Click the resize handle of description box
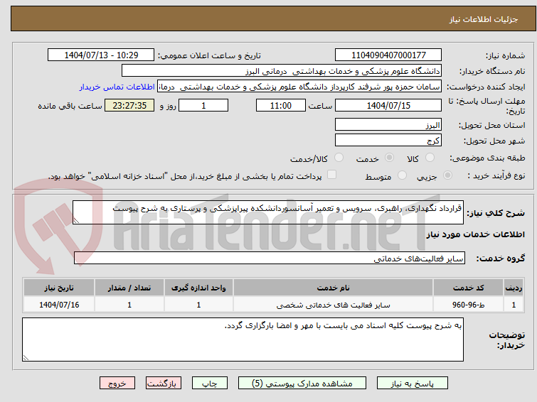This screenshot has height=402, width=537. click(76, 221)
